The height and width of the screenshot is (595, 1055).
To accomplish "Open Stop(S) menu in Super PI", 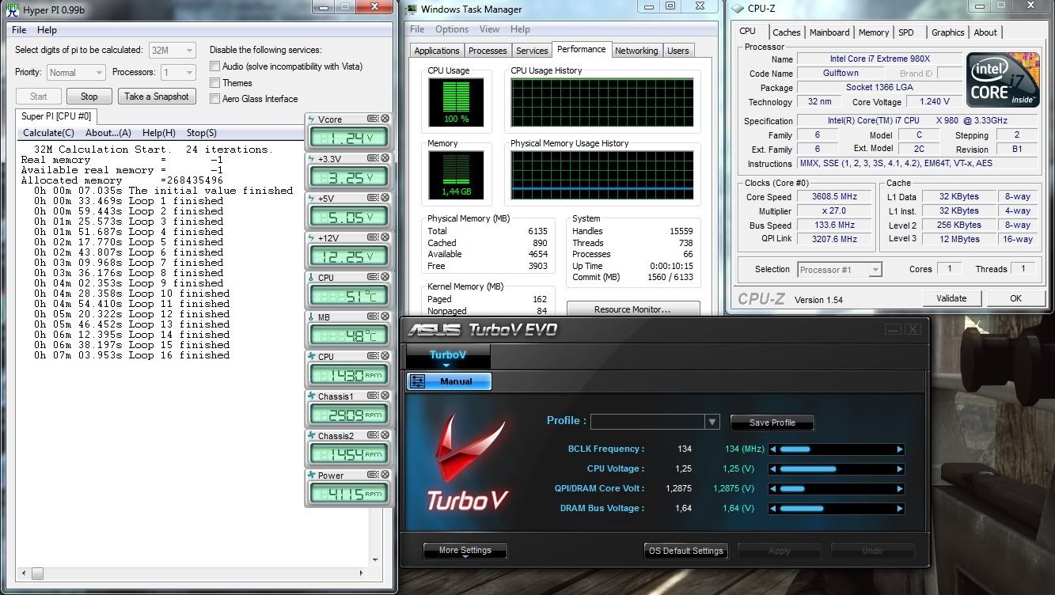I will [201, 133].
